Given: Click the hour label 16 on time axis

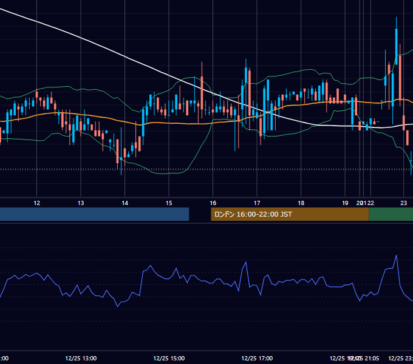Looking at the screenshot, I should click(x=213, y=203).
